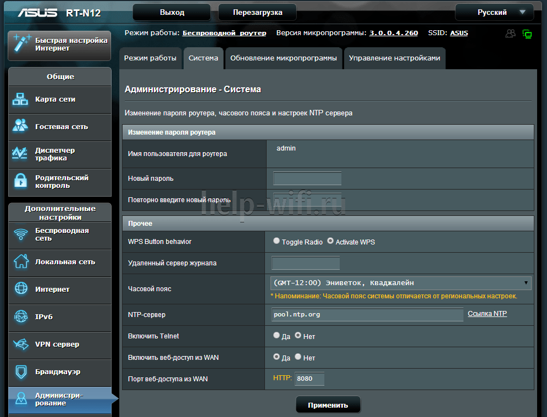
Task: Click the Ссылка NTP link
Action: pyautogui.click(x=487, y=314)
